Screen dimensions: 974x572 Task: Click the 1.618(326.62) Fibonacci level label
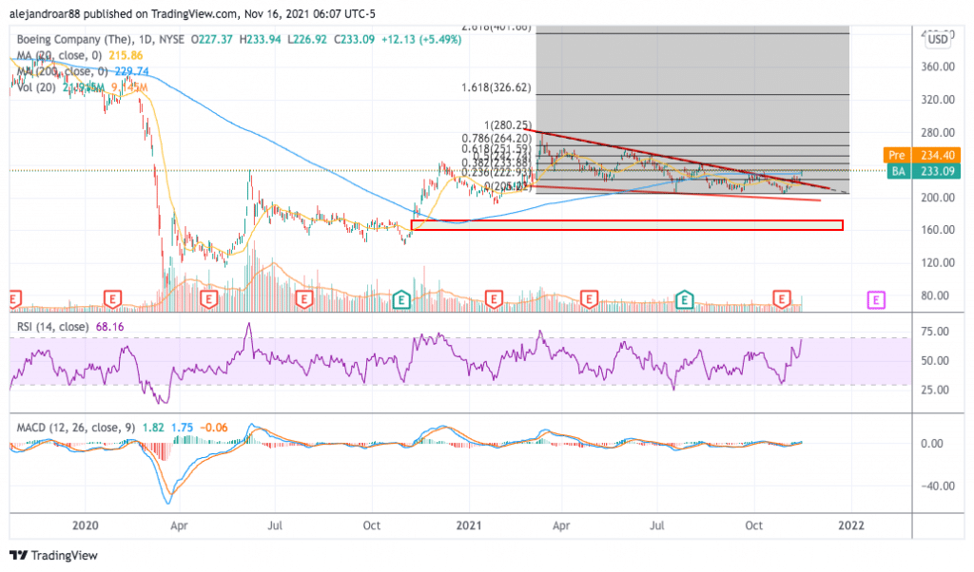click(x=497, y=87)
